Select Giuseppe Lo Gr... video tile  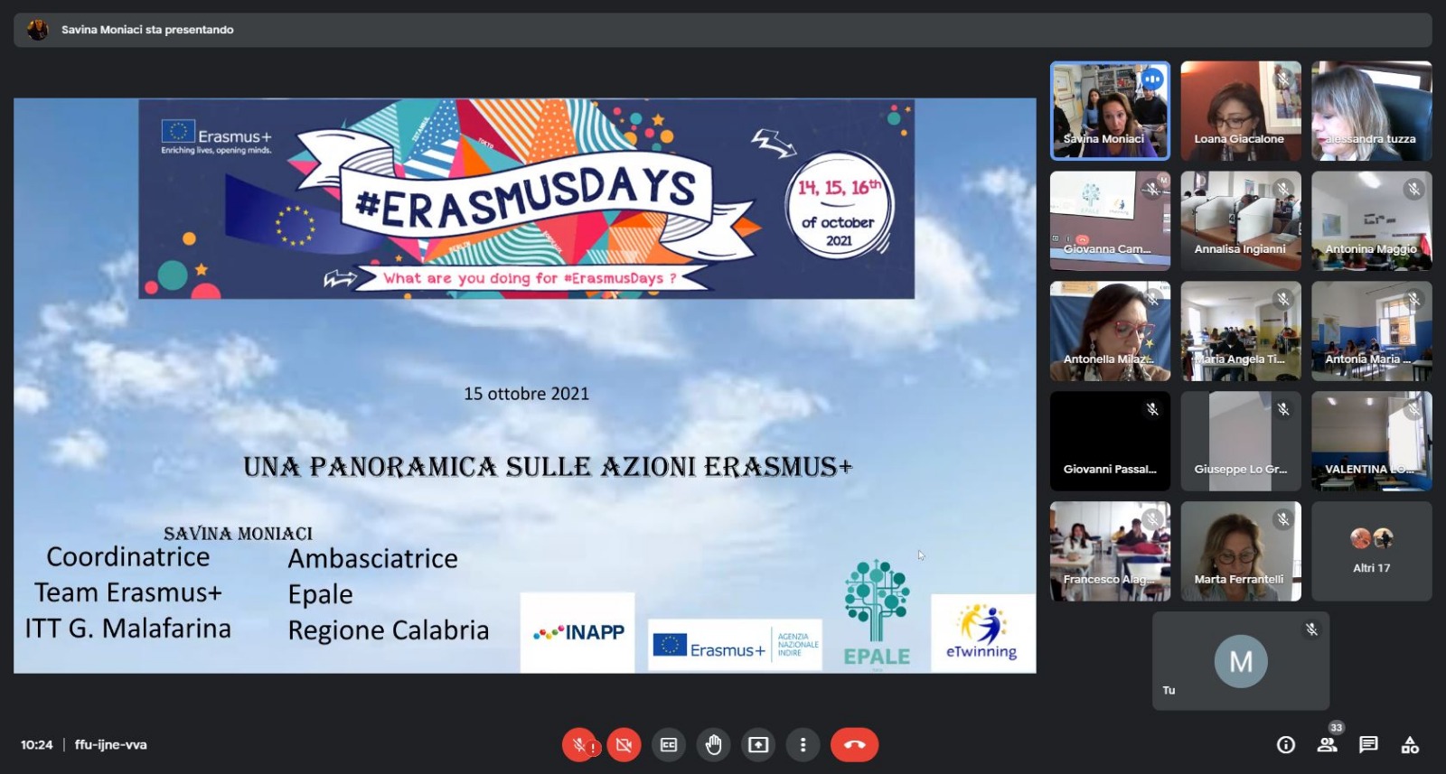point(1241,442)
